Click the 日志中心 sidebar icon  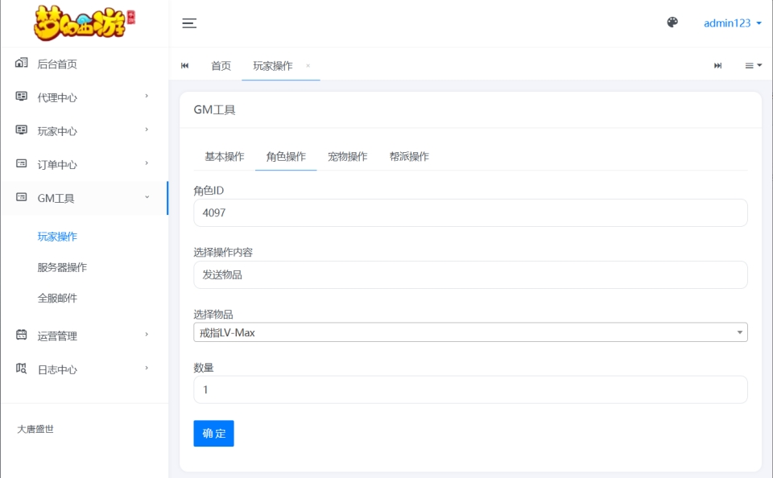point(21,368)
